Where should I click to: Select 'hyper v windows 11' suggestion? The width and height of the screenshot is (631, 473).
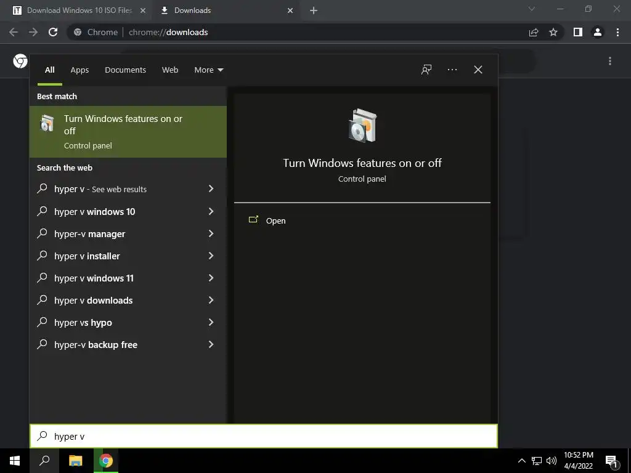coord(128,278)
